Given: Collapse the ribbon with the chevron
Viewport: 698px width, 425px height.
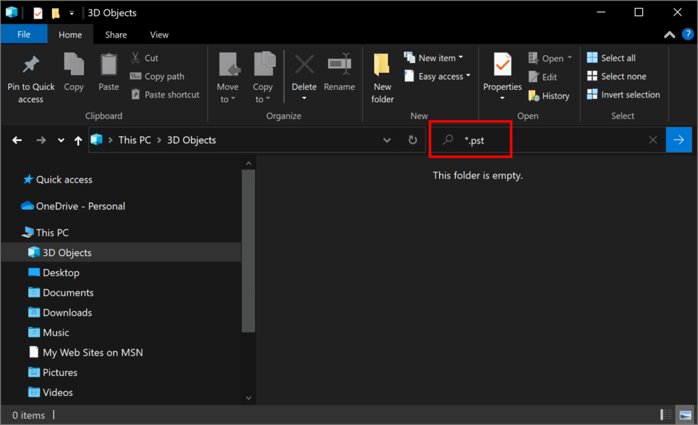Looking at the screenshot, I should (669, 35).
